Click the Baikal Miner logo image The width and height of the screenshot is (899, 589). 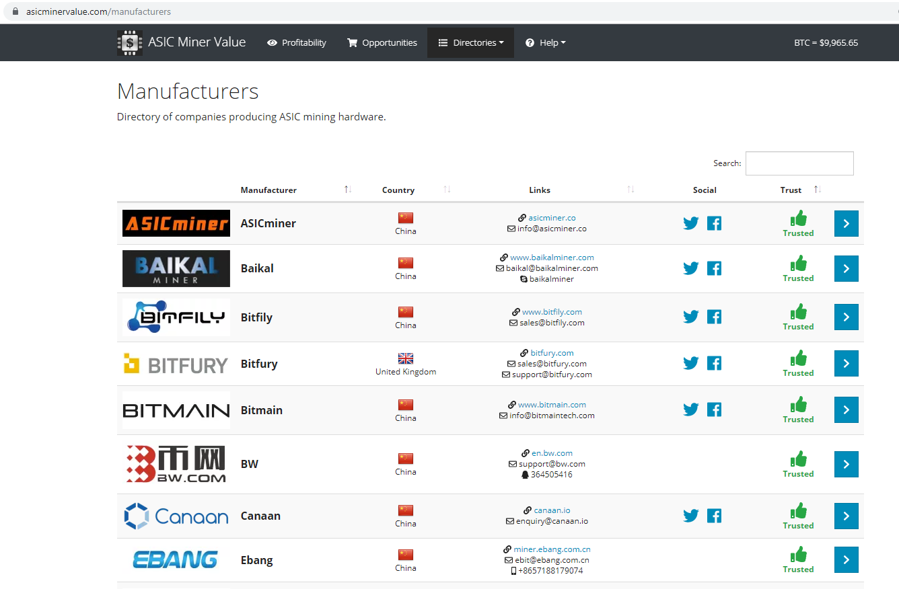[176, 268]
